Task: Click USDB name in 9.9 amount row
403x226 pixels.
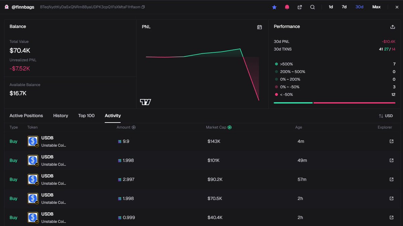Action: [x=47, y=138]
